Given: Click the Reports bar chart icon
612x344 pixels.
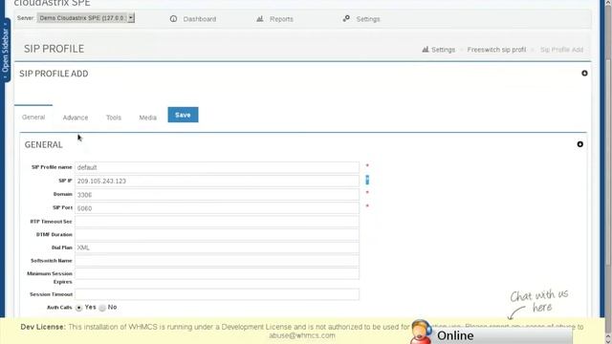Looking at the screenshot, I should pyautogui.click(x=260, y=19).
